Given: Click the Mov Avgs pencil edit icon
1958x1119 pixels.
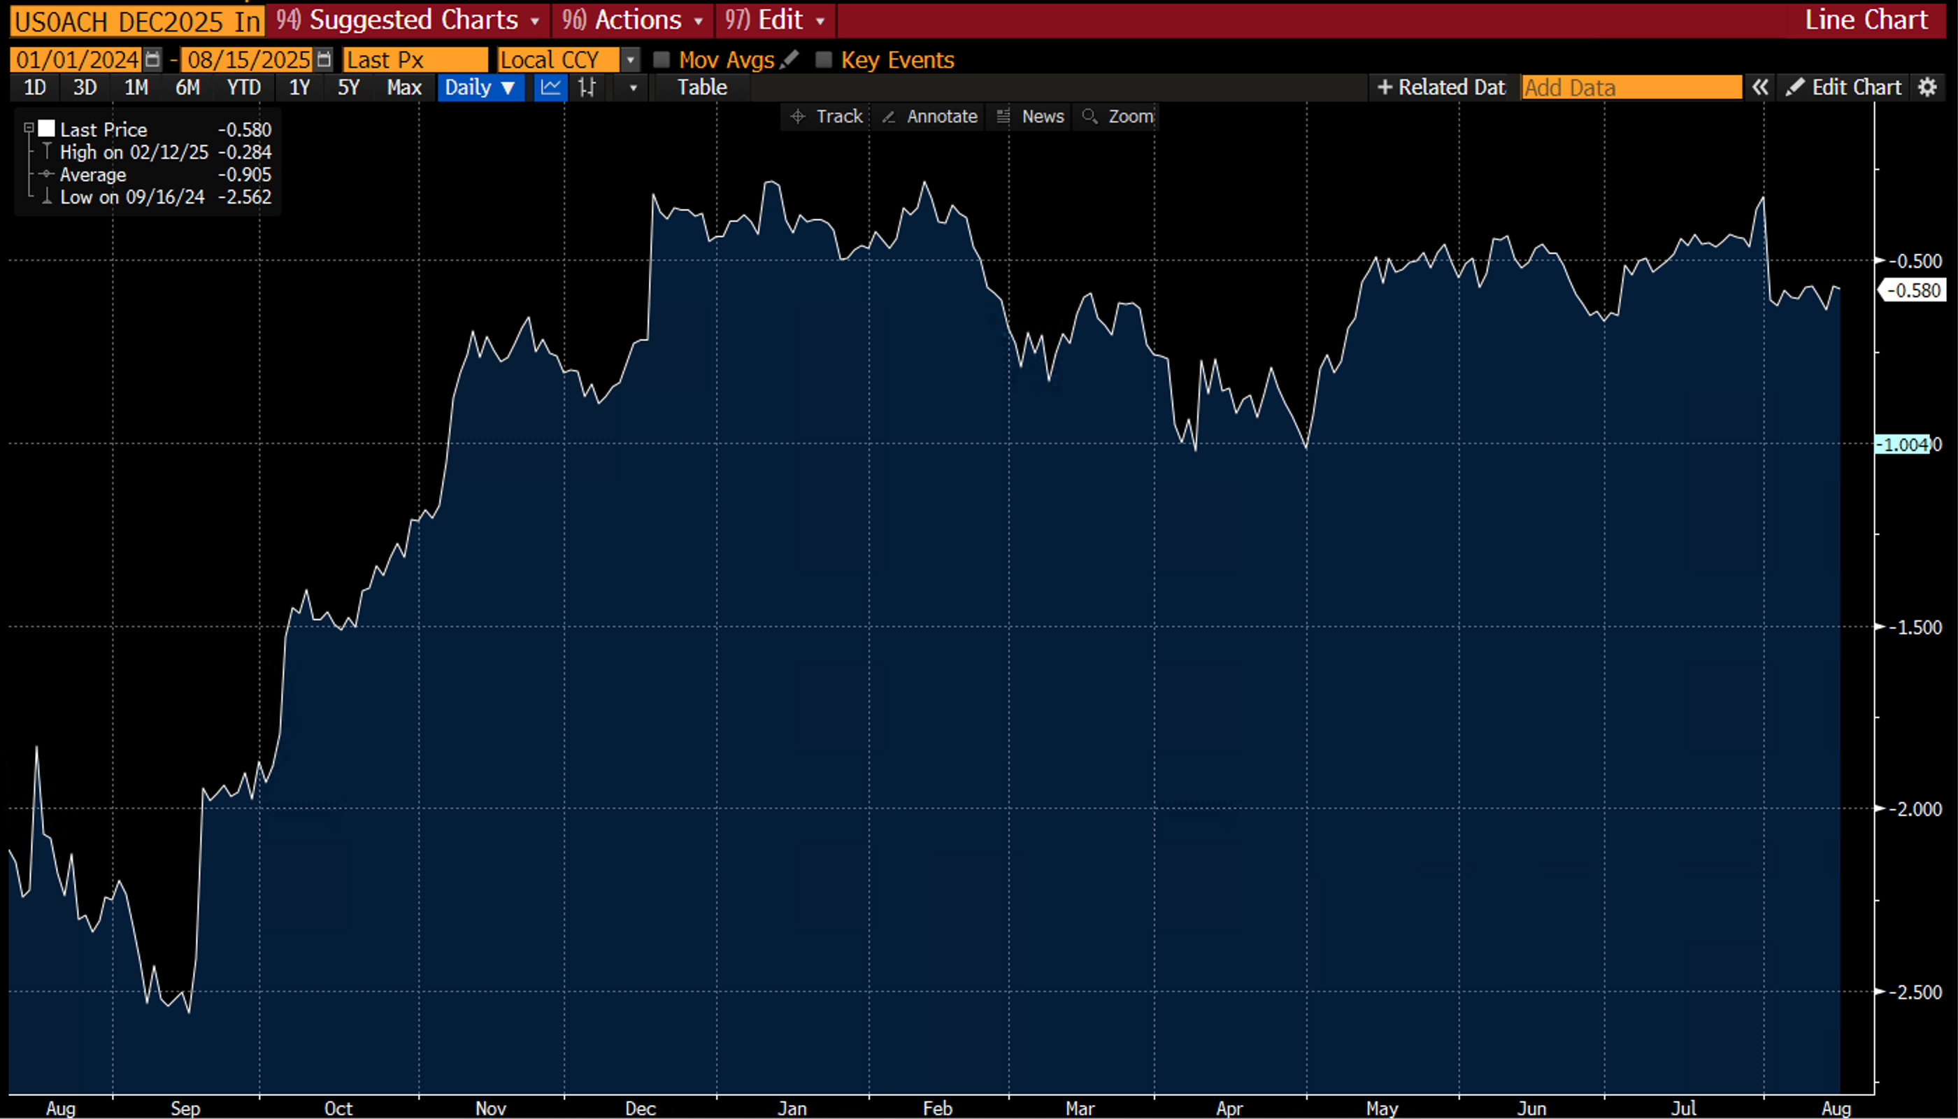Looking at the screenshot, I should (789, 59).
